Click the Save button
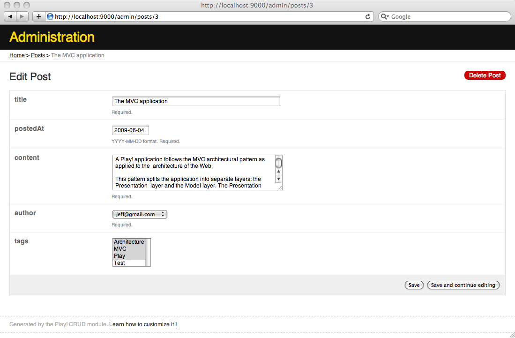This screenshot has height=338, width=515. 414,285
